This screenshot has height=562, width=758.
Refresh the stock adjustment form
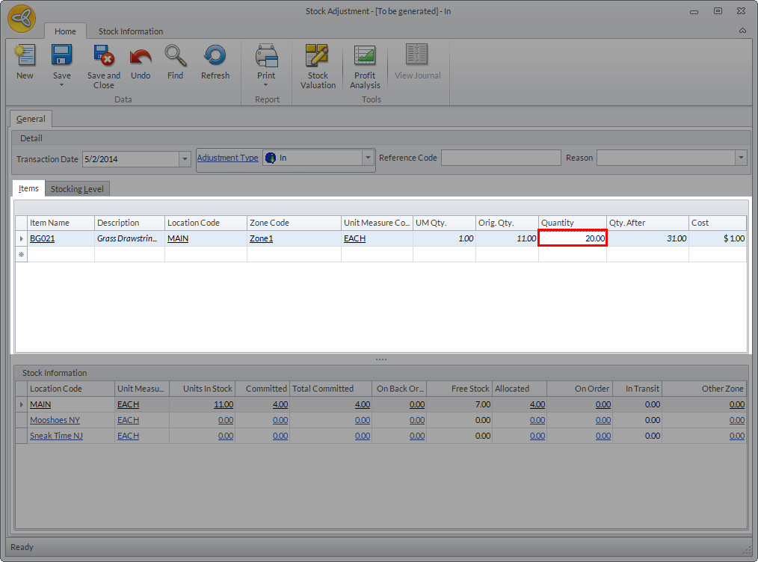[215, 57]
